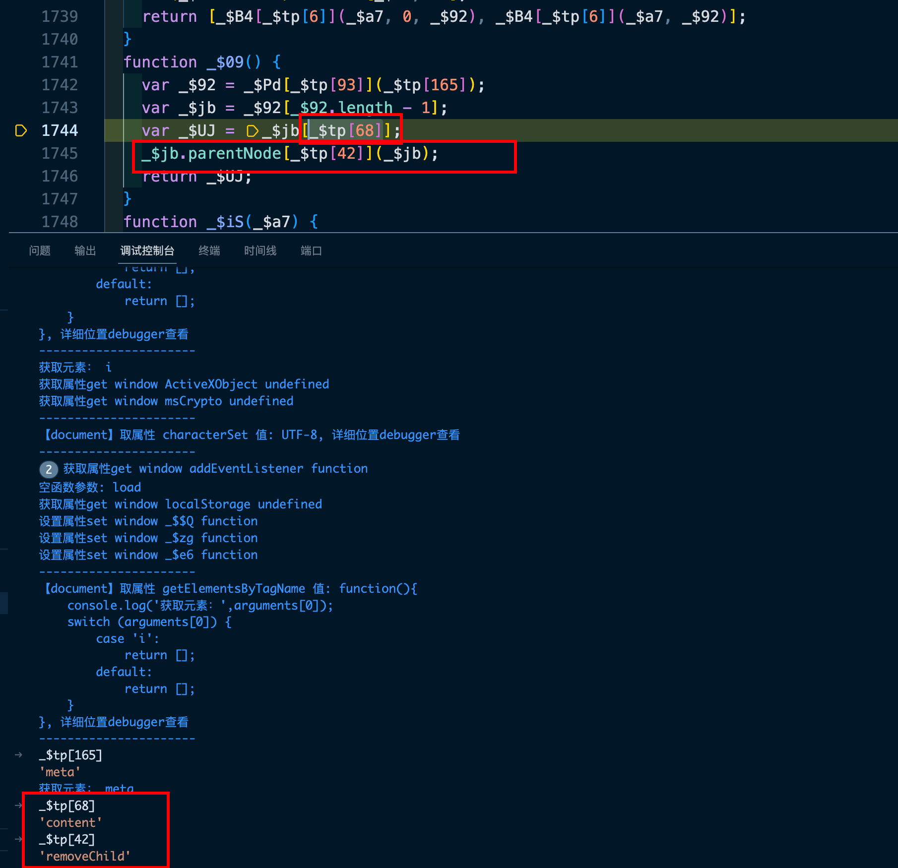The image size is (898, 868).
Task: Switch to the 时间线 tab
Action: click(260, 250)
